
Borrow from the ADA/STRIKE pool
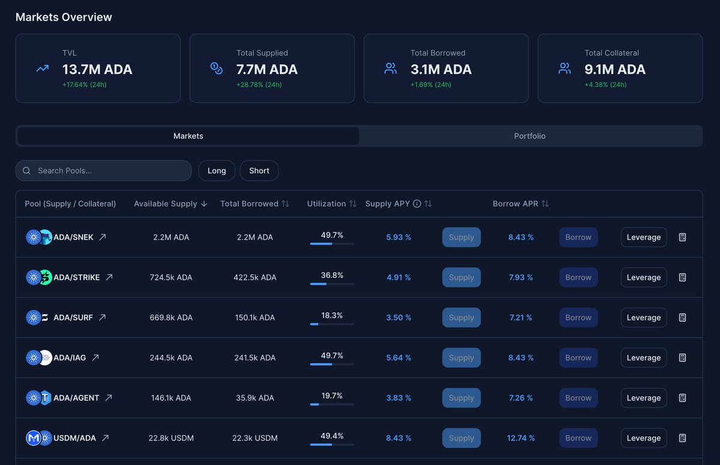click(578, 277)
